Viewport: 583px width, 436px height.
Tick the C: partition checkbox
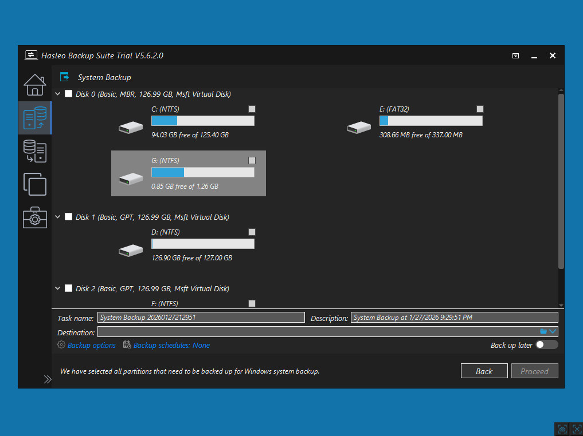(x=252, y=109)
